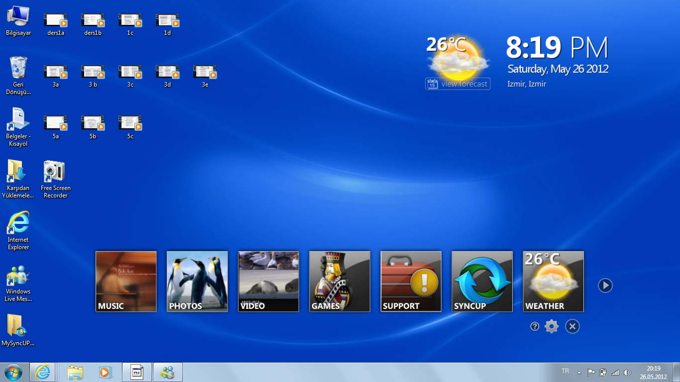
Task: Close the dock with the X button
Action: click(x=572, y=326)
